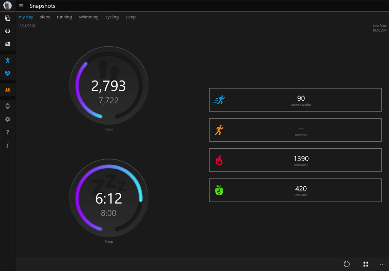The height and width of the screenshot is (271, 389).
Task: Switch to the cycling tab
Action: tap(112, 17)
